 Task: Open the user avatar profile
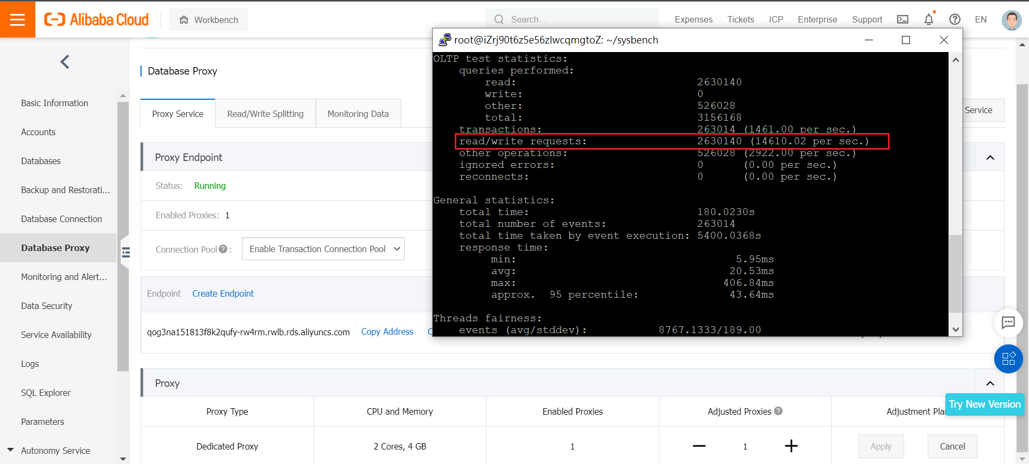(1011, 20)
